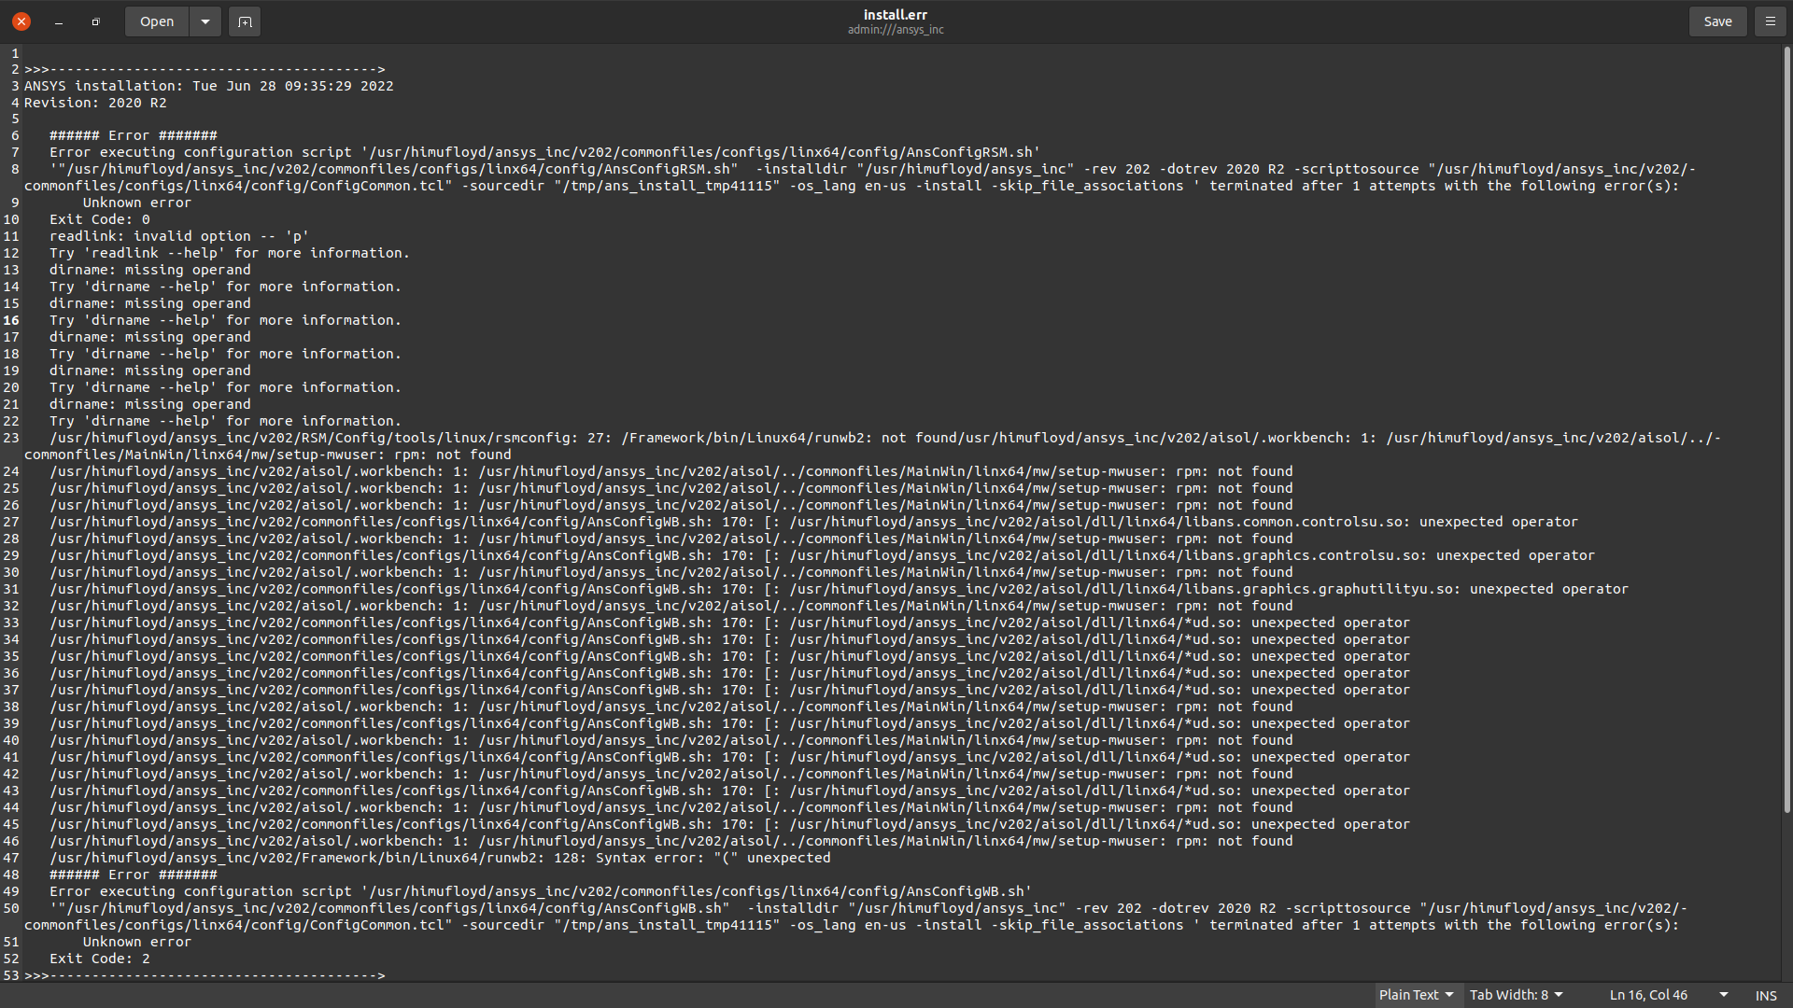
Task: Open the Tab Width: 8 menu
Action: point(1516,995)
